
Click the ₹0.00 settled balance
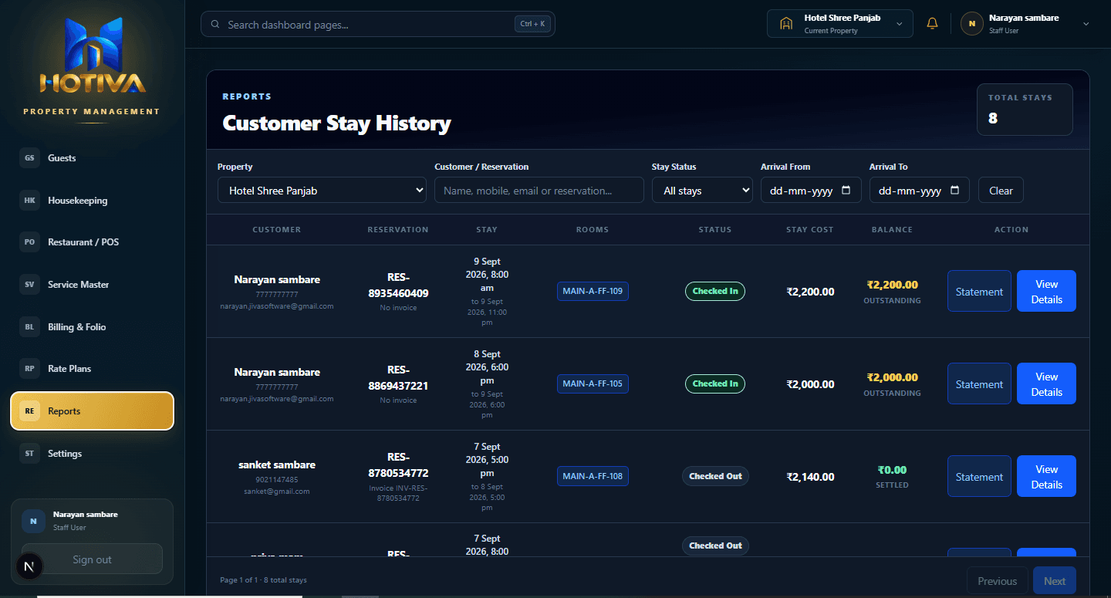(892, 470)
